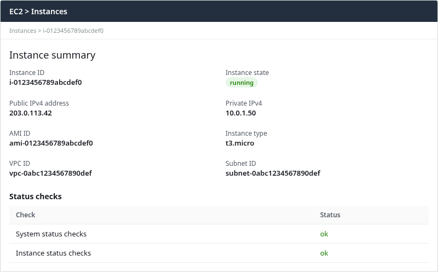Click the Instance state label
Viewport: 438px width, 272px height.
point(247,73)
